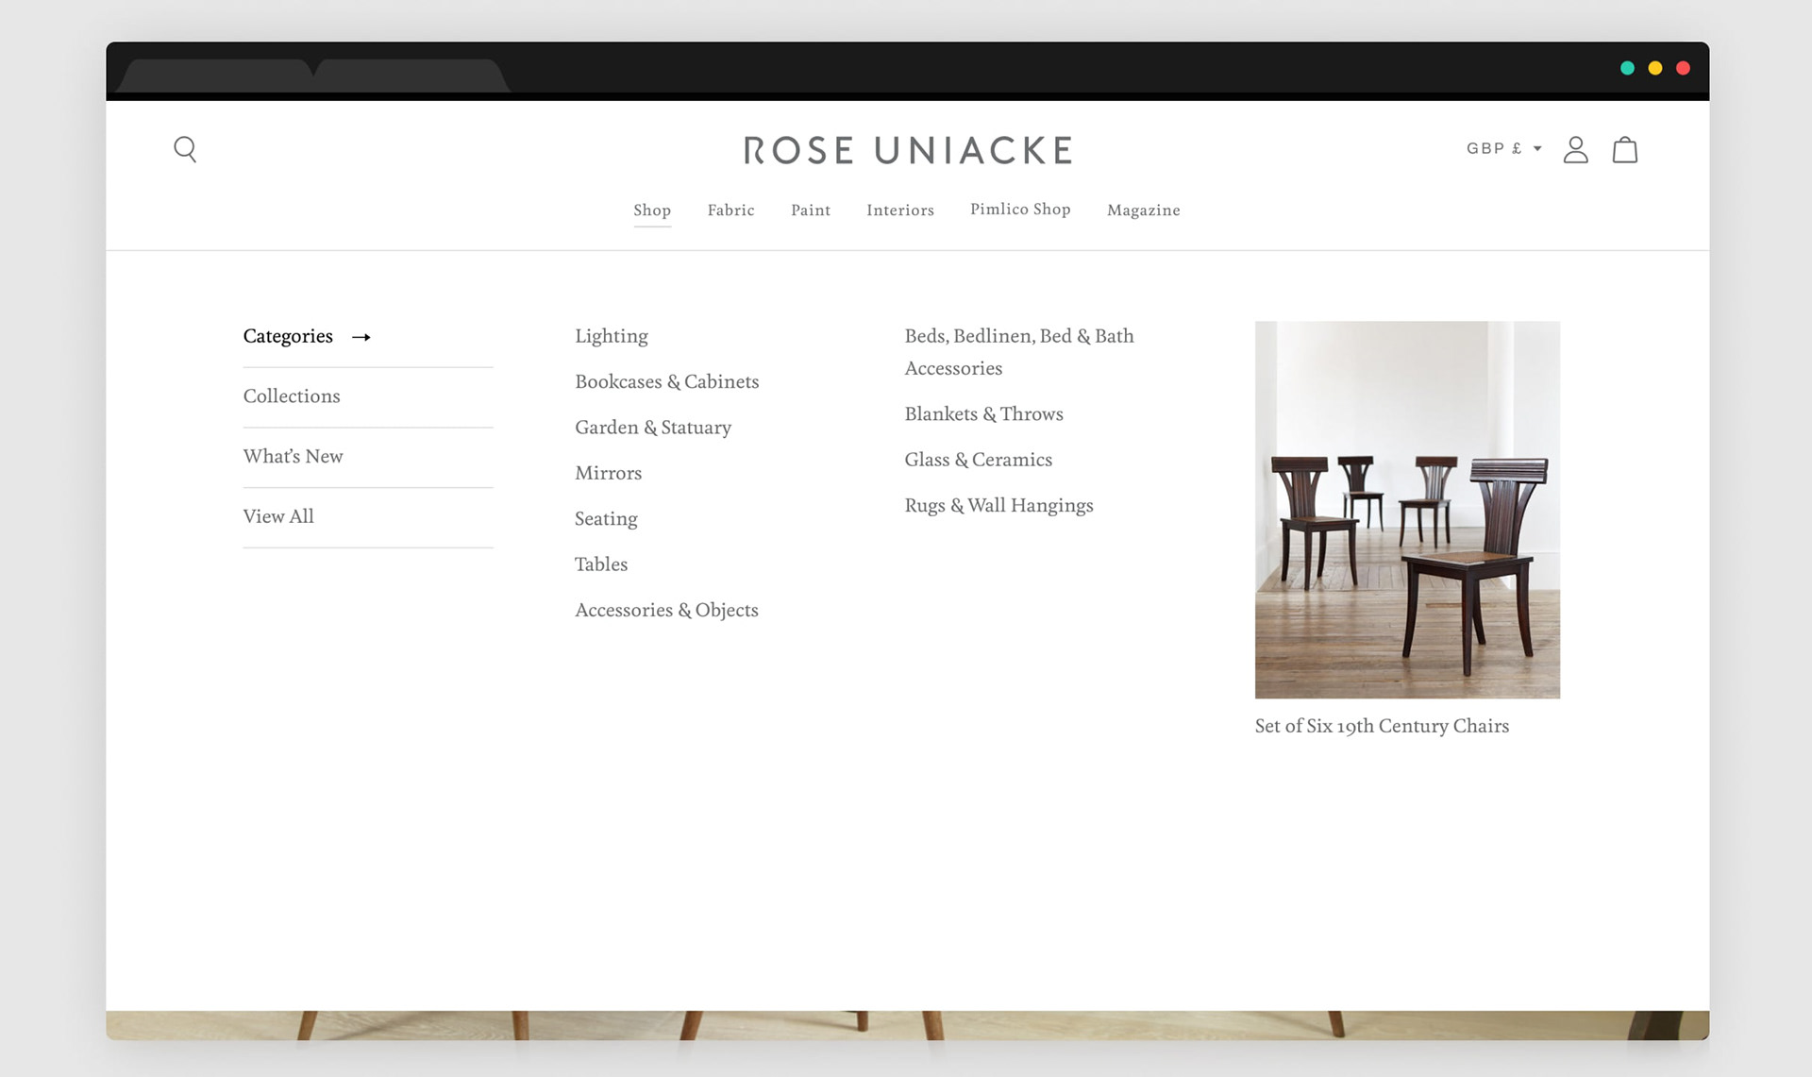This screenshot has height=1077, width=1812.
Task: Open the Pimlico Shop menu item
Action: tap(1020, 209)
